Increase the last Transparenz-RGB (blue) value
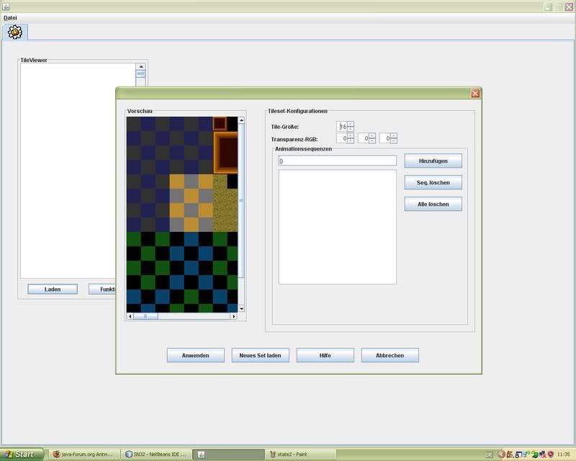This screenshot has width=576, height=461. (394, 136)
